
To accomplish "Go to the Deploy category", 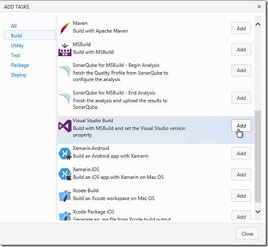I will [18, 75].
